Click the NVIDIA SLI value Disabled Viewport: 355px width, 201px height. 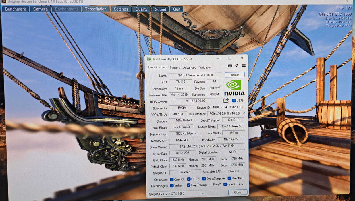(185, 172)
